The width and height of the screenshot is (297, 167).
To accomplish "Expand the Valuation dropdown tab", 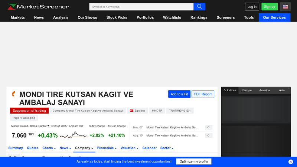I will coord(129,148).
